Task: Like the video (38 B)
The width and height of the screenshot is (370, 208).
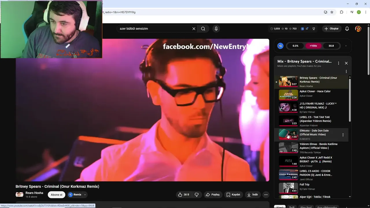Action: [184, 195]
